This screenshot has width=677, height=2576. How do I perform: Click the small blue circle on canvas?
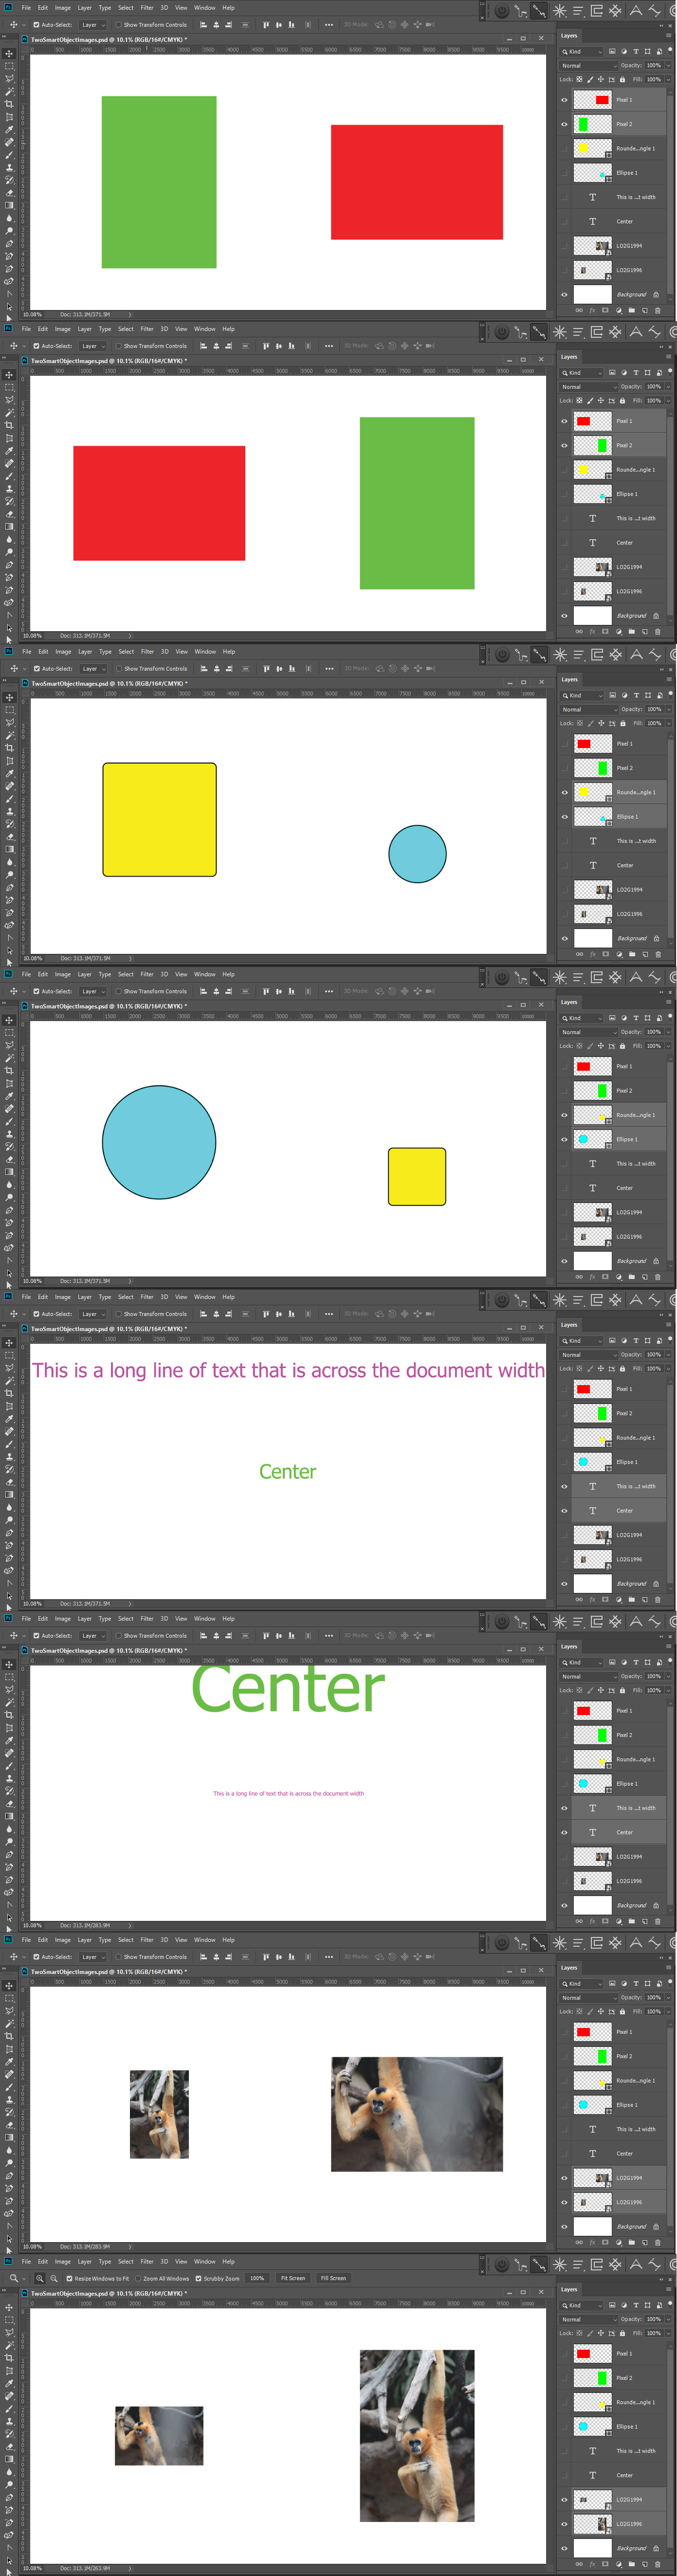[x=417, y=854]
